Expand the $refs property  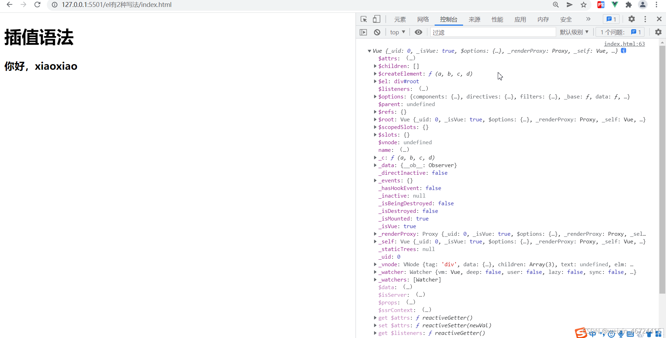pos(375,112)
